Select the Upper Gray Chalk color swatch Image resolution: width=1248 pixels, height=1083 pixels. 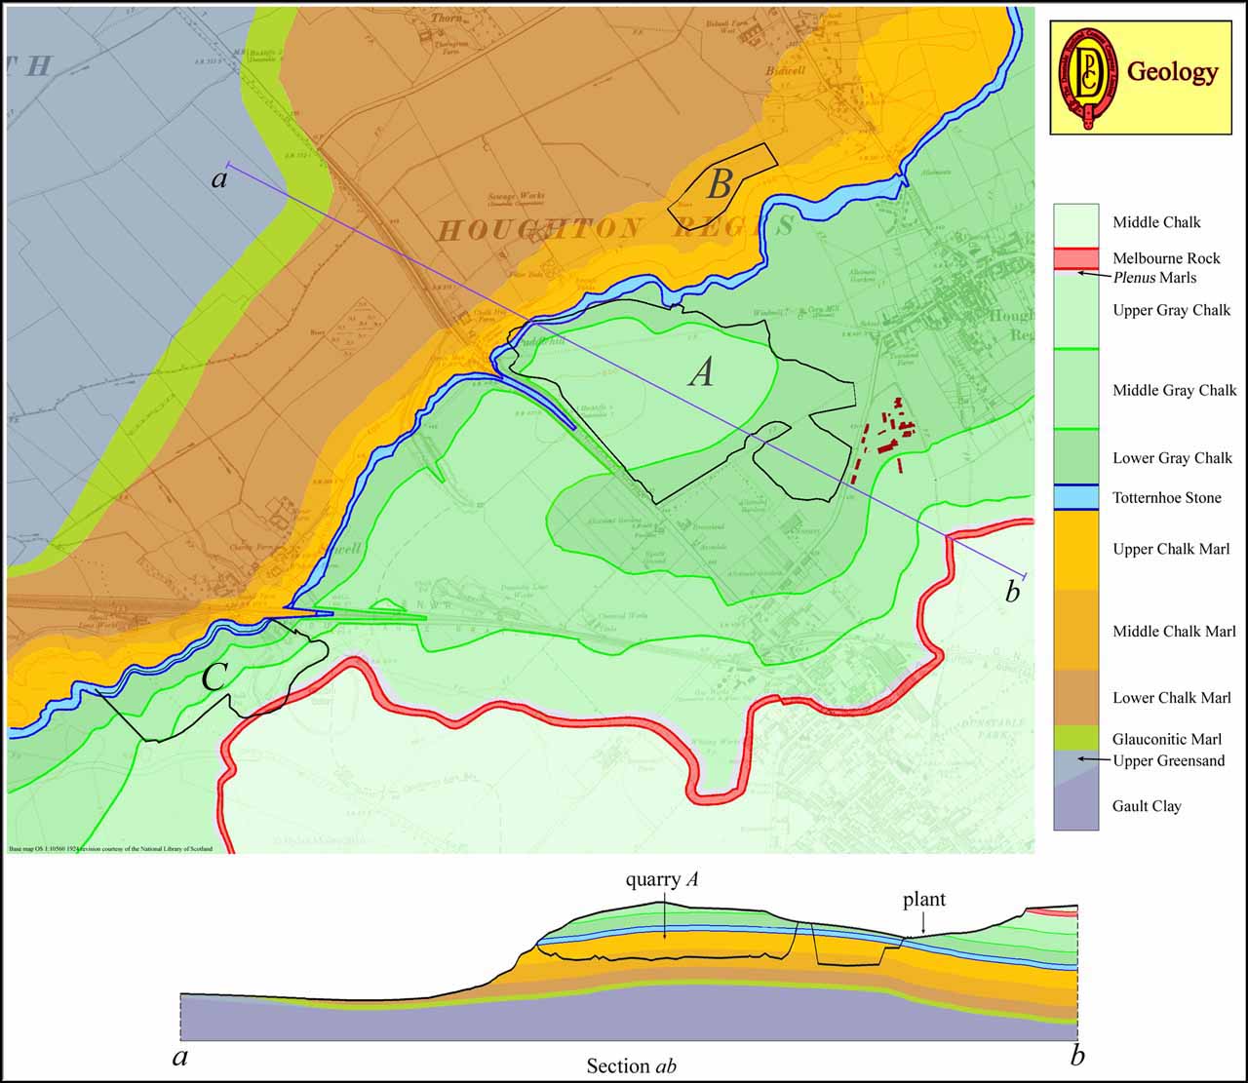click(1074, 311)
